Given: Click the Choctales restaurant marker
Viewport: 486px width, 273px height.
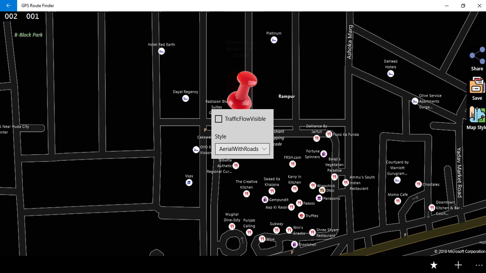Looking at the screenshot, I should point(418,184).
